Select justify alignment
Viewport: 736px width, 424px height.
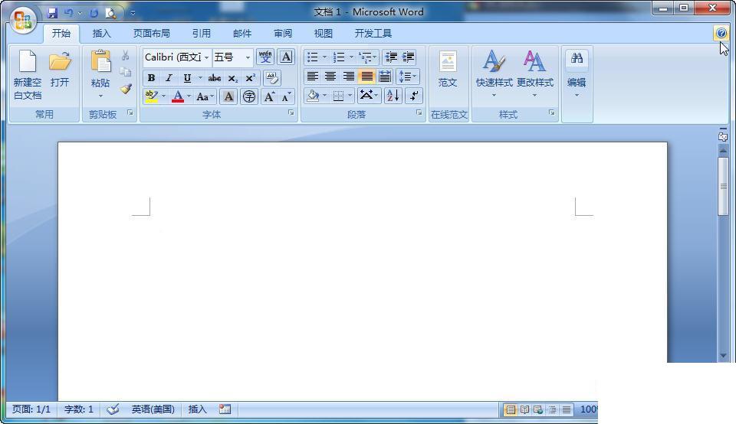366,77
